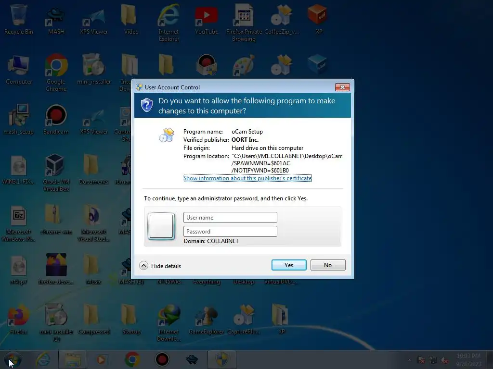Select Music folder icon
Screen dimensions: 493x369
pyautogui.click(x=93, y=269)
